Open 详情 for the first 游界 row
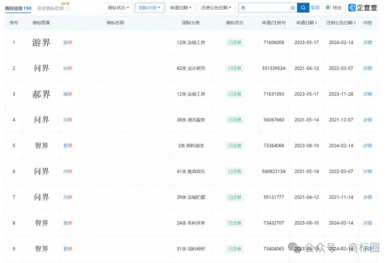Image resolution: width=392 pixels, height=263 pixels. 367,43
